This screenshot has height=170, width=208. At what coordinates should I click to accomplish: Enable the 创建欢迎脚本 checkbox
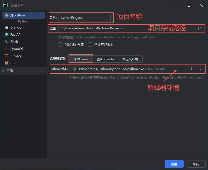[90, 44]
